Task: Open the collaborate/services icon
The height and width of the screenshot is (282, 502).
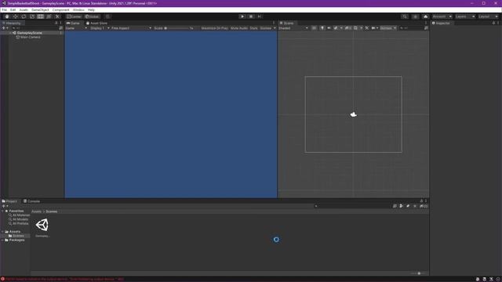Action: [415, 16]
